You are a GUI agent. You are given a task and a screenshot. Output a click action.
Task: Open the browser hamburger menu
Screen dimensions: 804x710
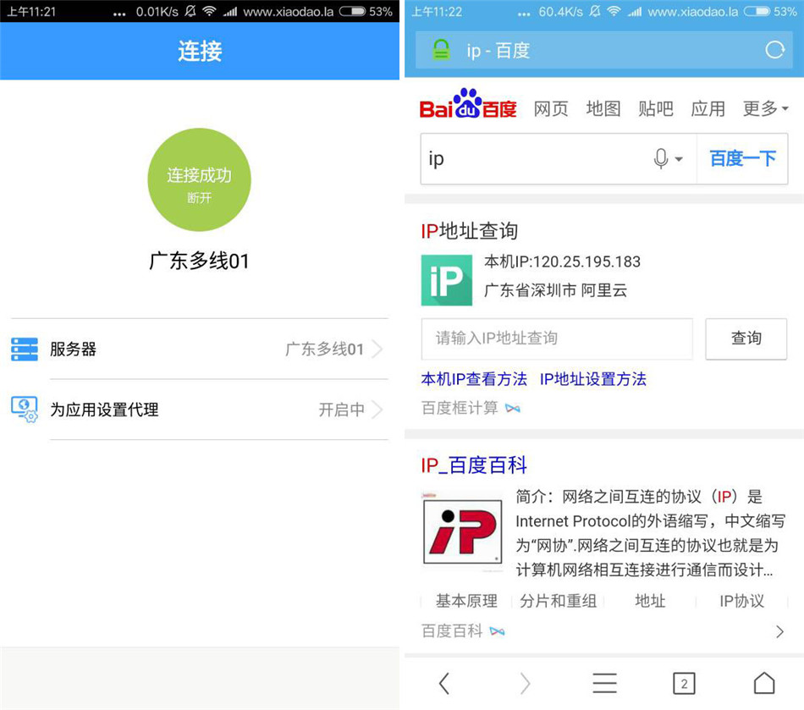pos(604,683)
